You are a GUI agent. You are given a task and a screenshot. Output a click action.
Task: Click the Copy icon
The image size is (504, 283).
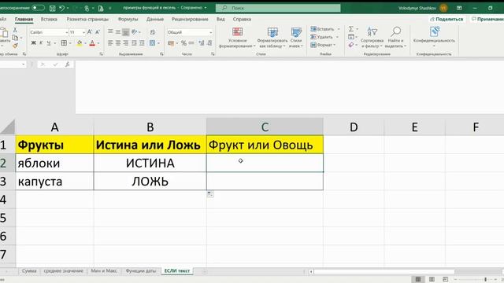(x=15, y=38)
